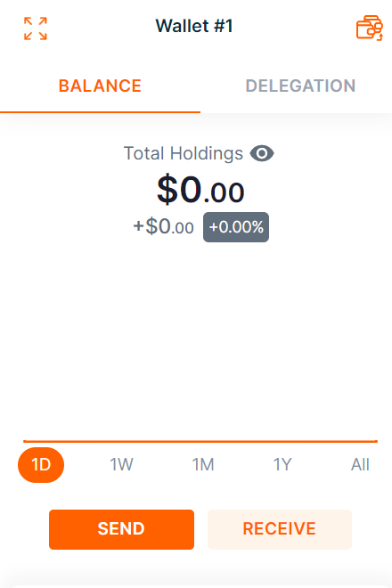
Task: Hide total holdings with eye icon
Action: click(262, 153)
